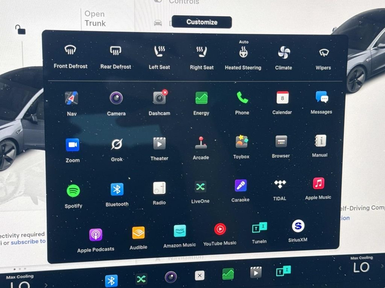The image size is (385, 288).
Task: Open the Bluetooth app in launcher grid
Action: (117, 195)
